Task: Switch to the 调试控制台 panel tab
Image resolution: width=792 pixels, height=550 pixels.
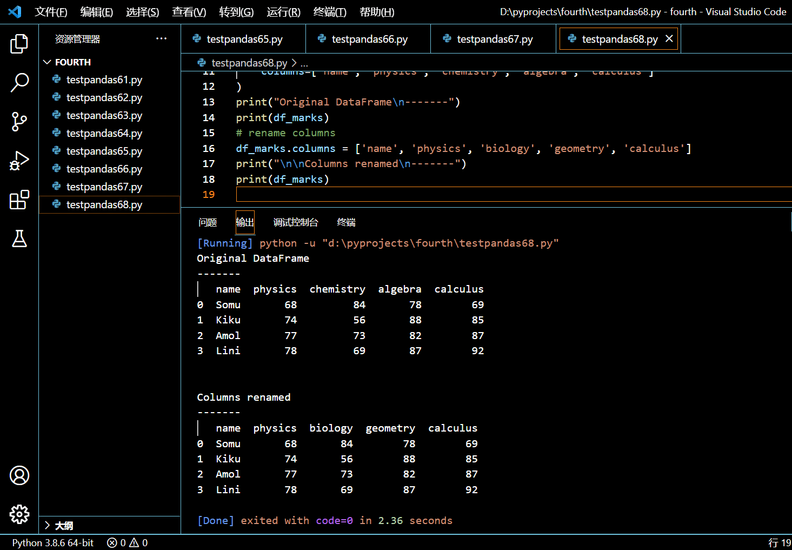Action: click(x=296, y=222)
